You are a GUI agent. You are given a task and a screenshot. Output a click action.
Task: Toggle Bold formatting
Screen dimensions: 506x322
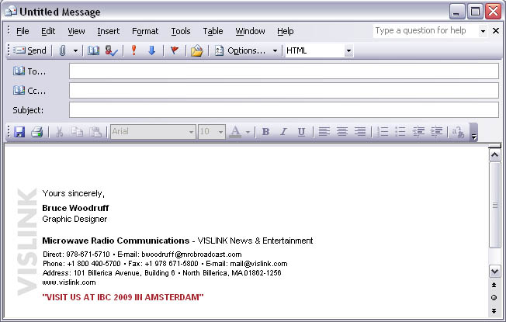click(266, 132)
